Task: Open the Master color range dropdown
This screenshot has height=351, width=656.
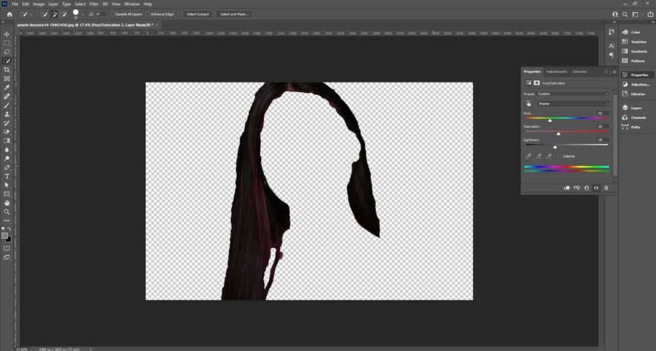Action: [573, 104]
